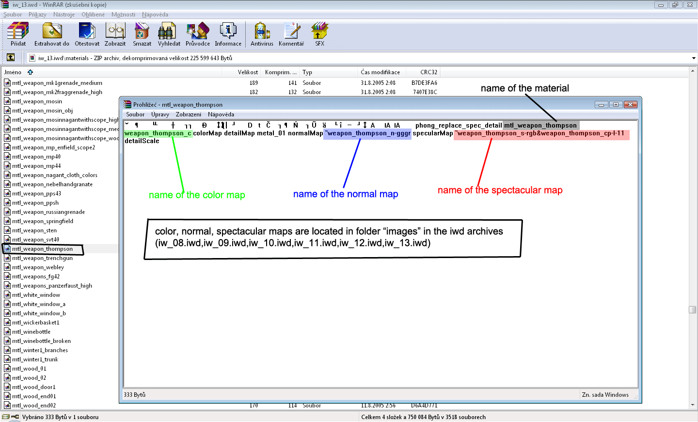Click the Extrahovat do toolbar icon
This screenshot has width=698, height=422.
pyautogui.click(x=52, y=31)
